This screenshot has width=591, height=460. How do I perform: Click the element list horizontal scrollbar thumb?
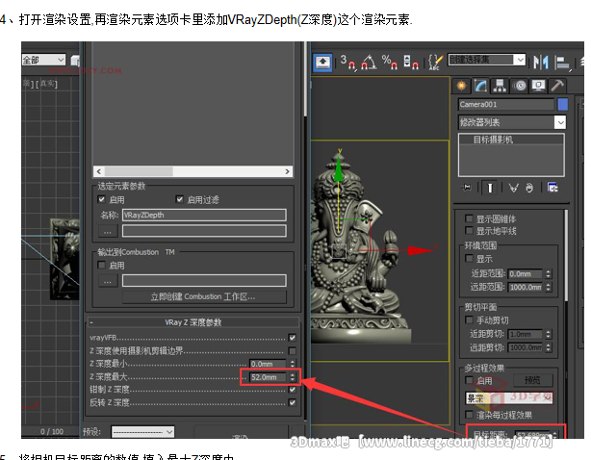[139, 172]
